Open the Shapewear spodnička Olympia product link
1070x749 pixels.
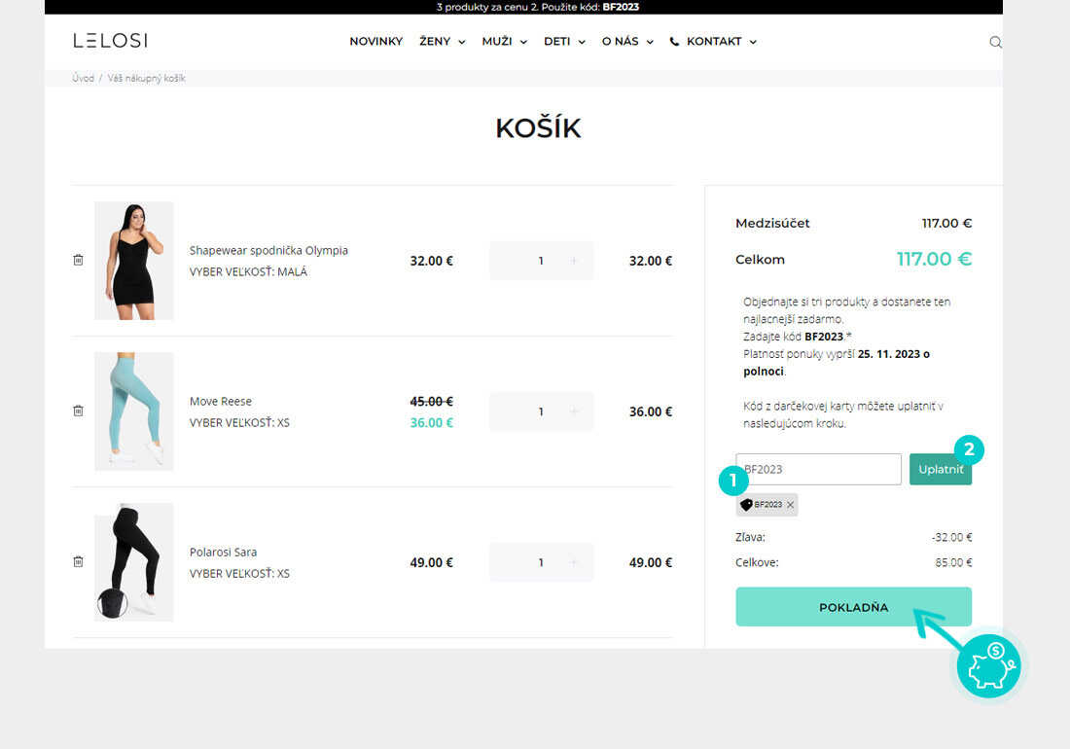coord(268,250)
